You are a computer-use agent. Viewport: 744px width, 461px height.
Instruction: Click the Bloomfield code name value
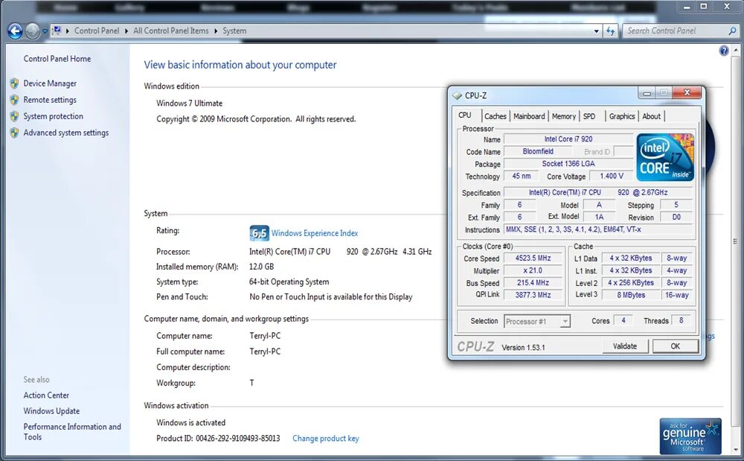pos(538,151)
